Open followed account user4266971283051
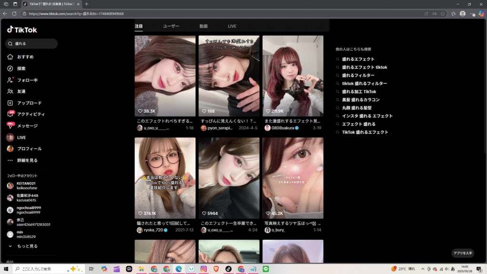487x274 pixels. 29,222
